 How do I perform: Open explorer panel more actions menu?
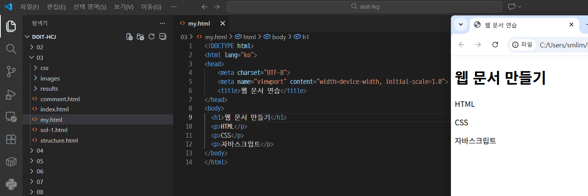pyautogui.click(x=162, y=23)
